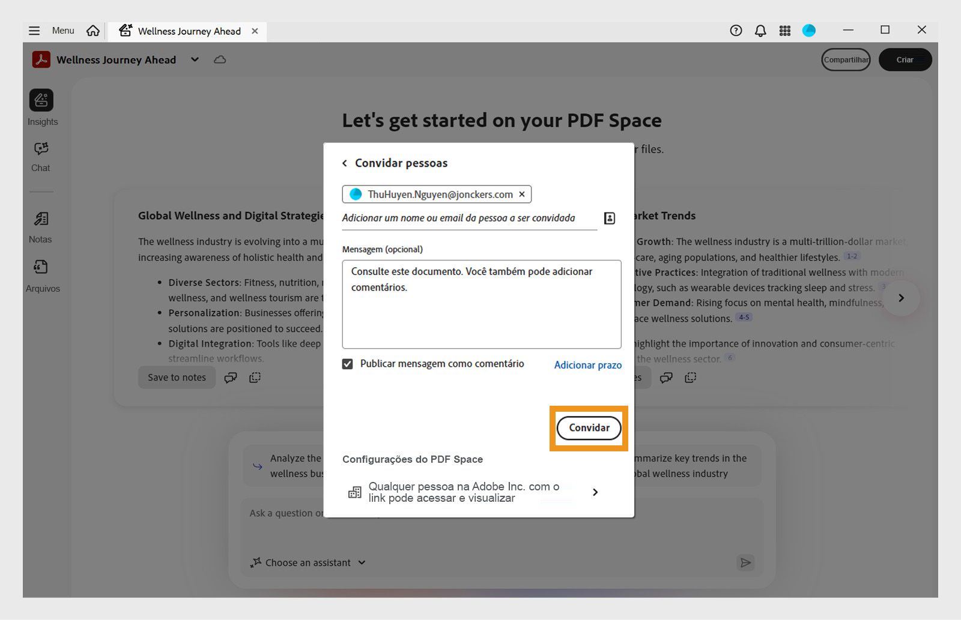Click inside the Mensagem text box
Image resolution: width=961 pixels, height=620 pixels.
click(480, 304)
